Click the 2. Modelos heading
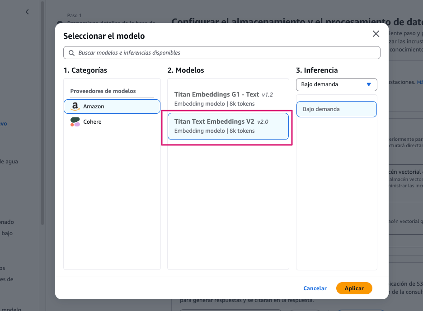 (186, 70)
